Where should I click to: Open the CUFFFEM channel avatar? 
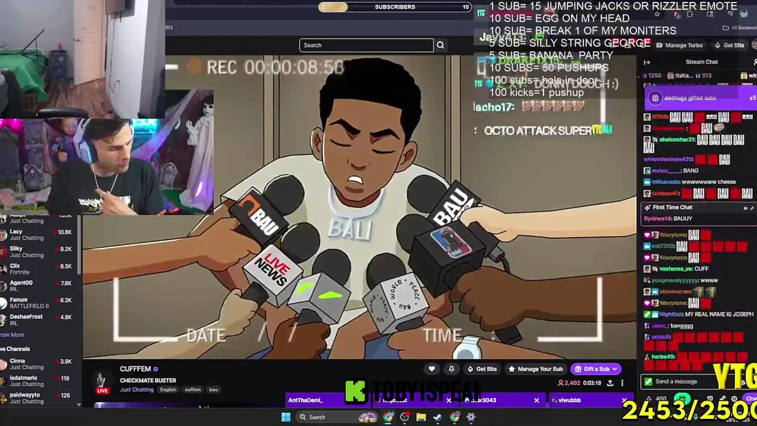click(102, 380)
